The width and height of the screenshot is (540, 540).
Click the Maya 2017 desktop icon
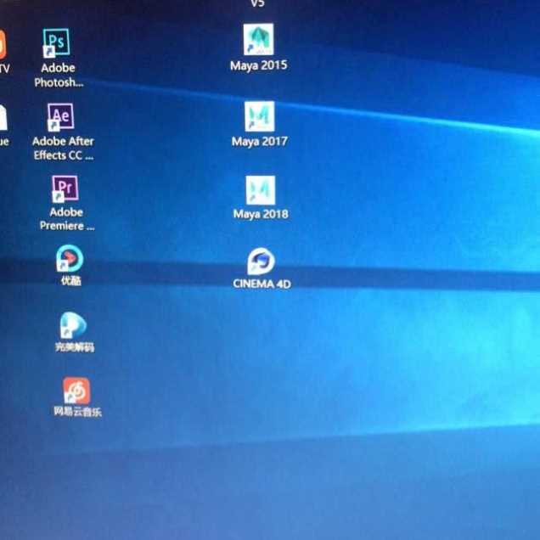click(260, 116)
